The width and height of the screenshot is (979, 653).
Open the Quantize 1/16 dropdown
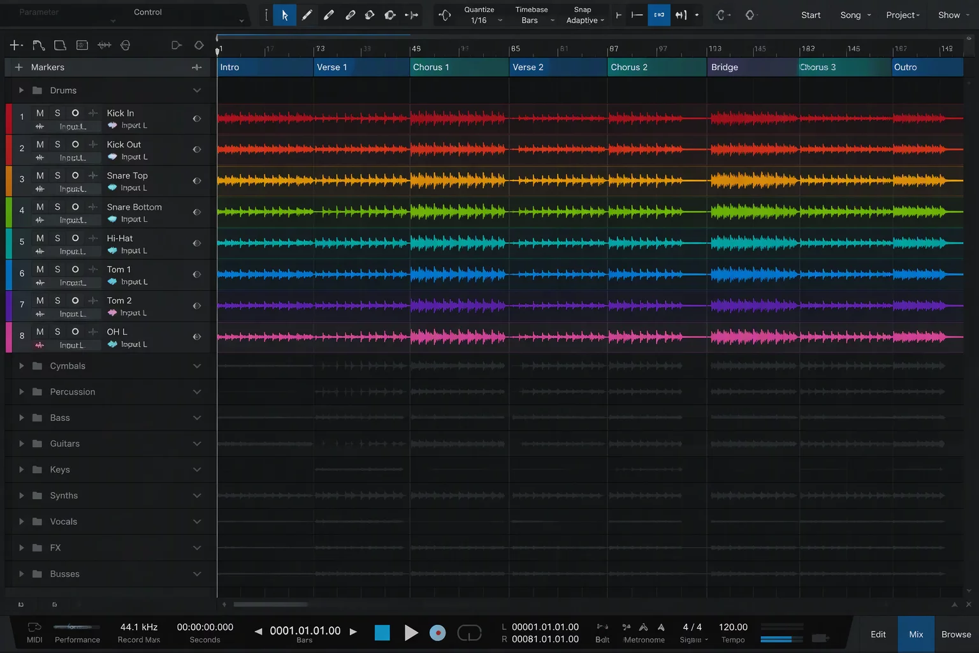tap(500, 20)
